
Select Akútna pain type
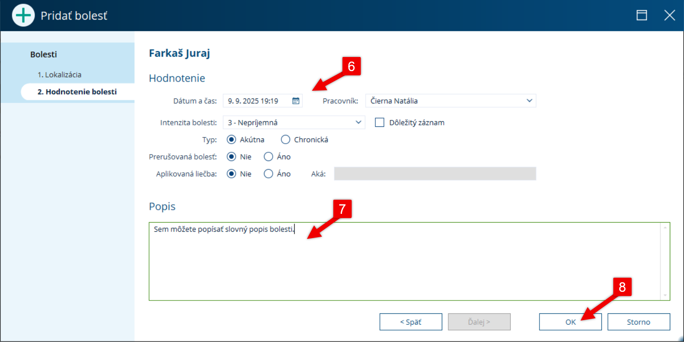(231, 140)
